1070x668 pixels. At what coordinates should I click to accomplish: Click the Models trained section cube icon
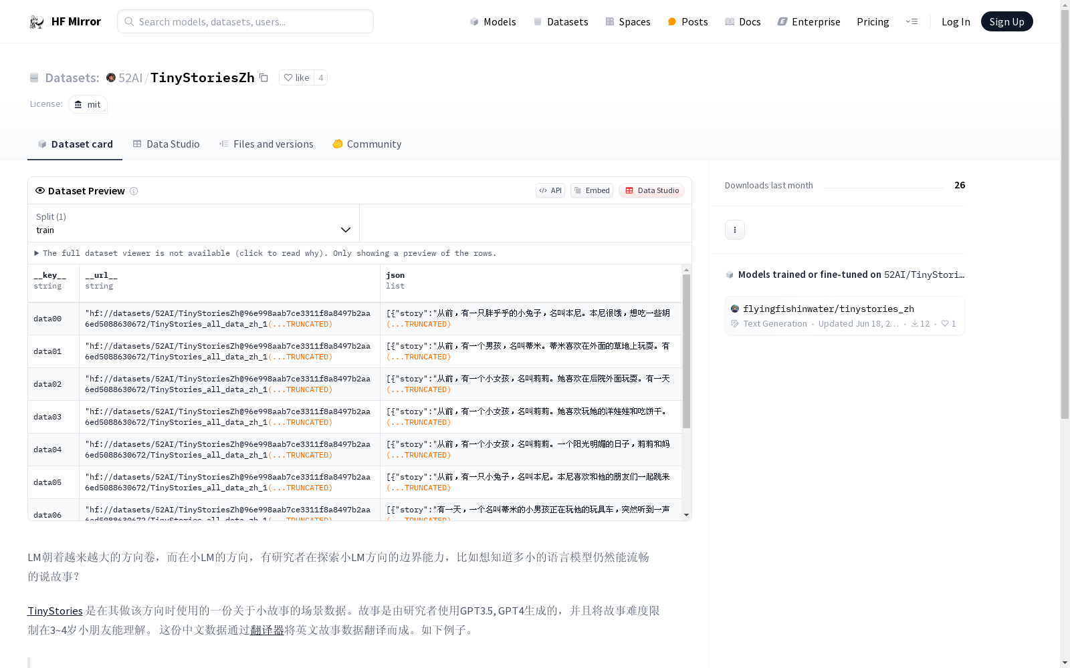730,275
